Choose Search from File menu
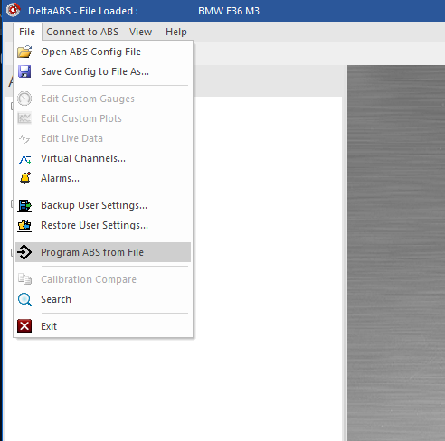Viewport: 445px width, 441px height. [x=103, y=299]
